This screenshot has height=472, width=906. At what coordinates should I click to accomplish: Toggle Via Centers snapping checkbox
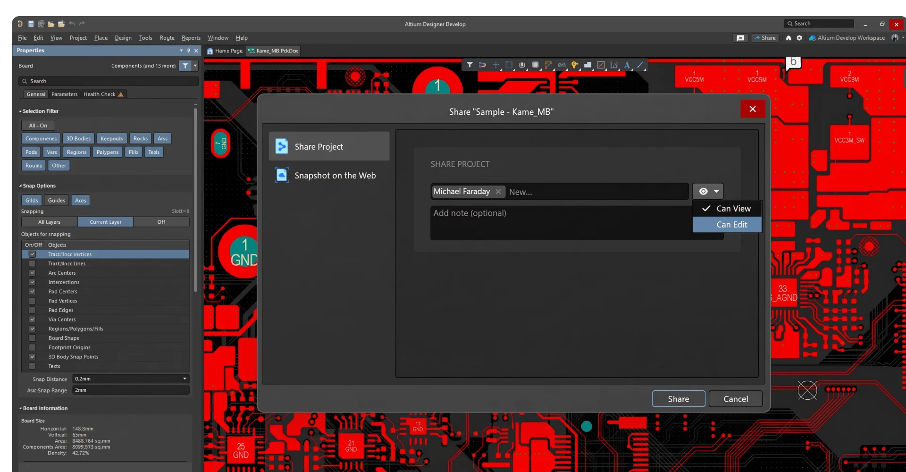pos(33,320)
